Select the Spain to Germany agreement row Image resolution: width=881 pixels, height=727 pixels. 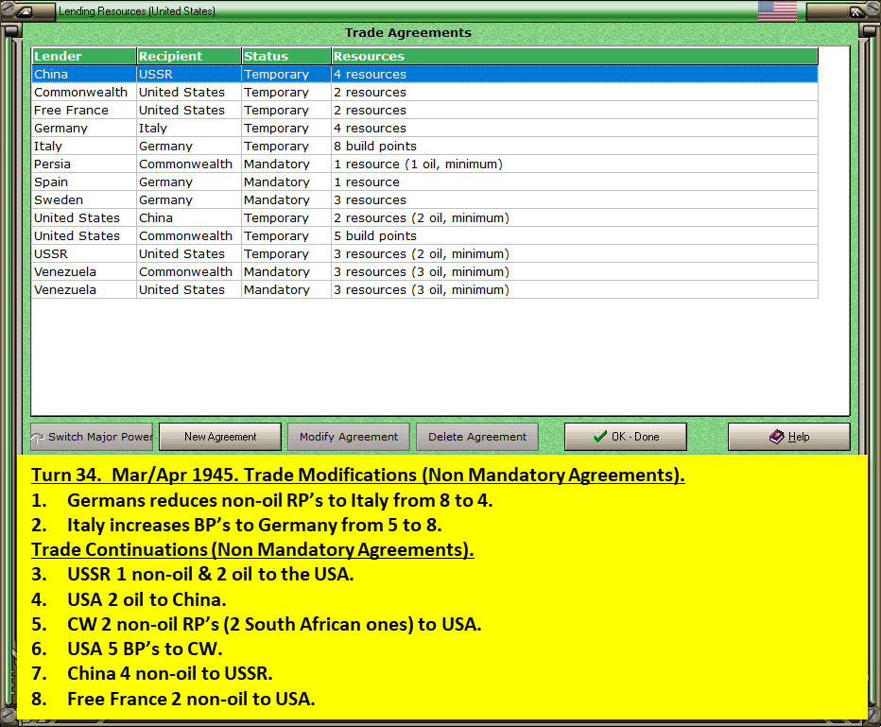pyautogui.click(x=424, y=182)
